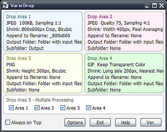Click 'Output Folder' line in Drop Area 4

pos(125,84)
